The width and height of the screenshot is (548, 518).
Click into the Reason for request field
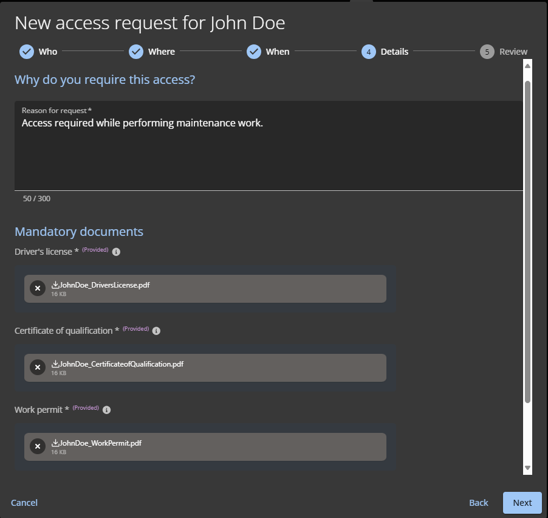click(267, 152)
